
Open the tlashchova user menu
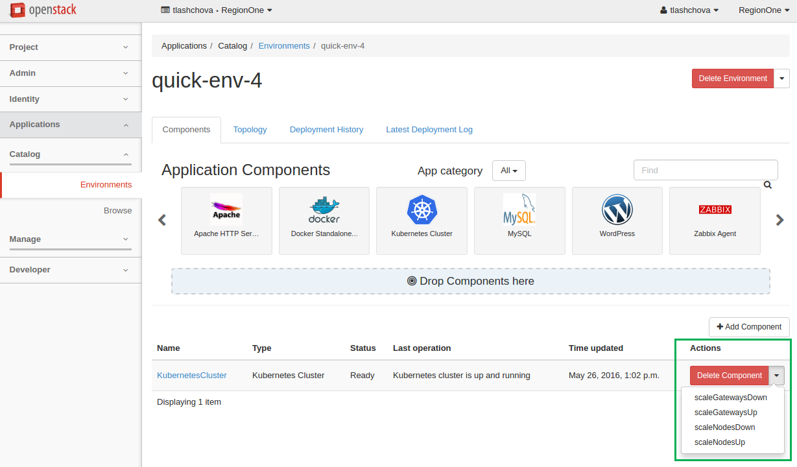click(x=689, y=10)
